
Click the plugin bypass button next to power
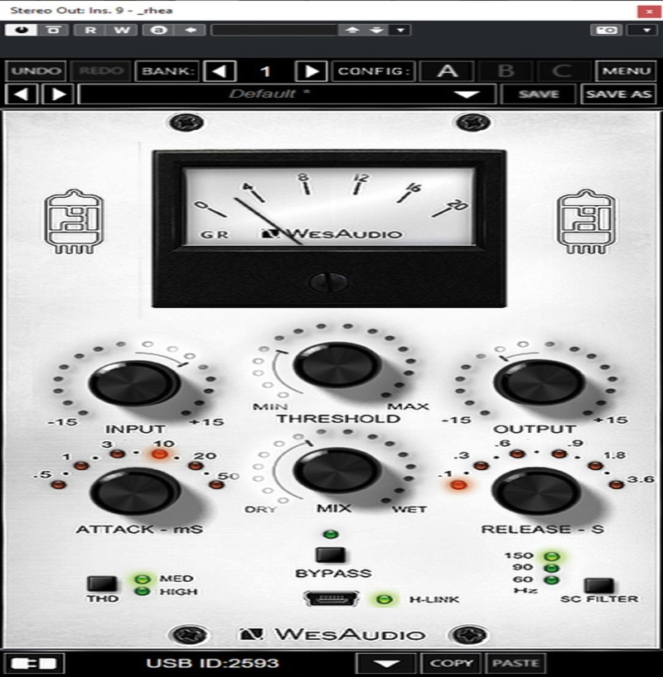click(53, 31)
